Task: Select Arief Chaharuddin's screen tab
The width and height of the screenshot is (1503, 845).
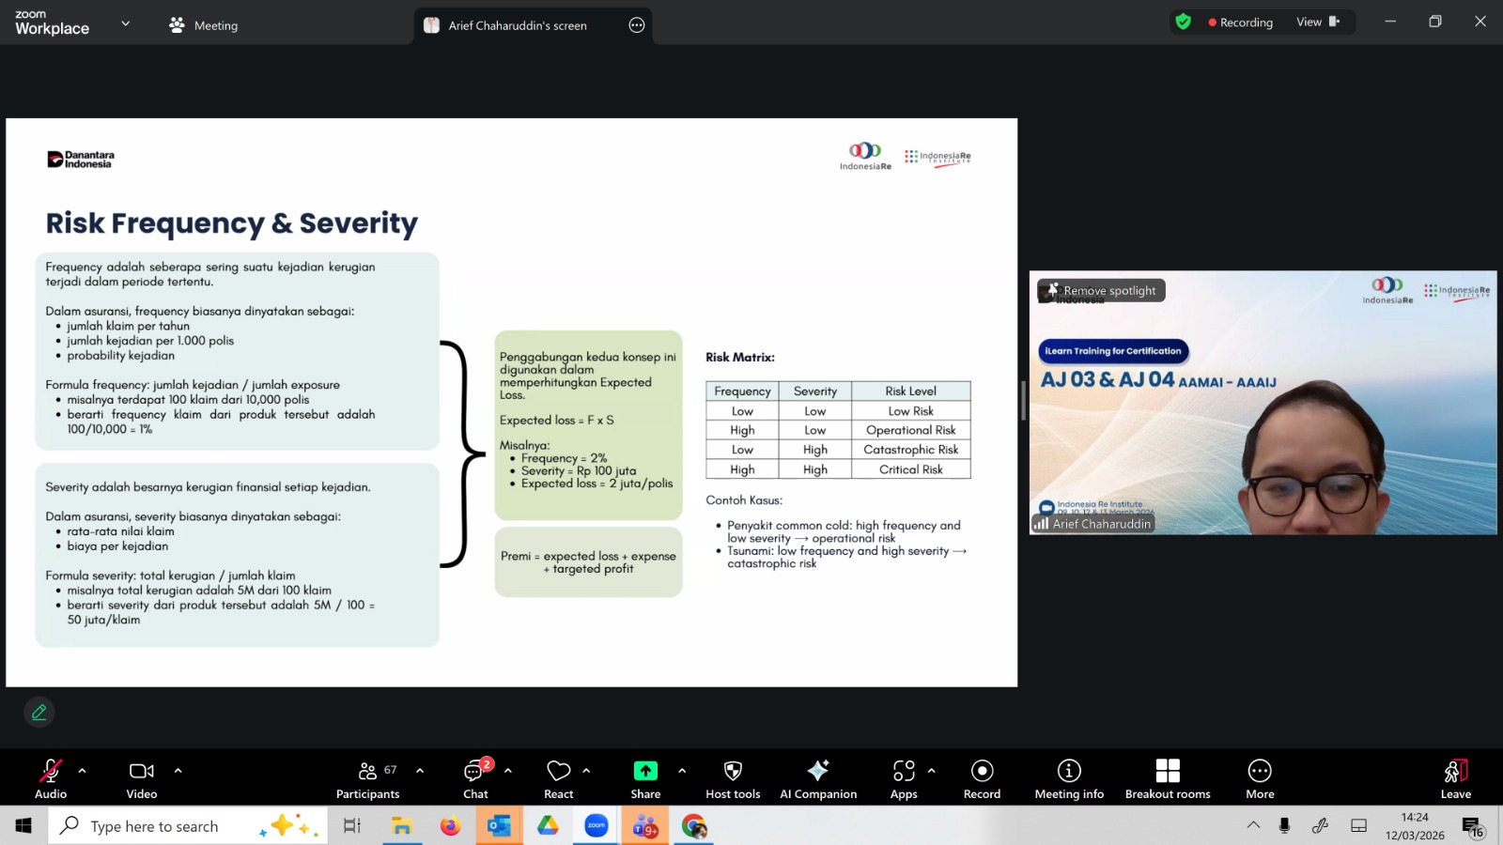Action: point(517,25)
